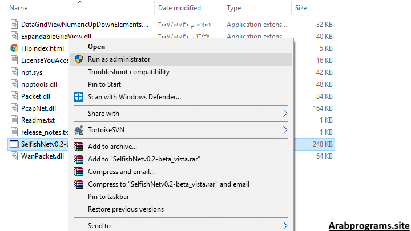Click the file icon of PcapNet.dll
411x231 pixels.
14,108
